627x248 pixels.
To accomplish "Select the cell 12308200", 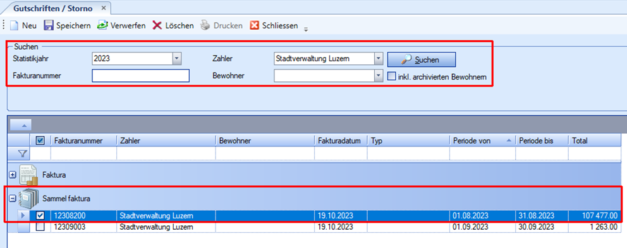I will point(83,216).
